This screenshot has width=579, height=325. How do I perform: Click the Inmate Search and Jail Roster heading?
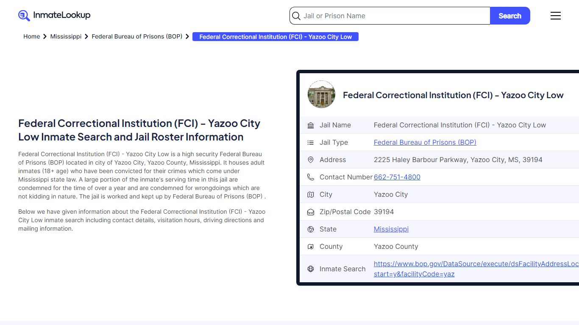point(139,130)
